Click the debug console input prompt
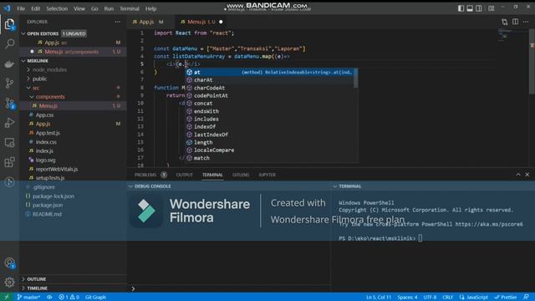Screen dimensions: 535x301 coord(228,288)
